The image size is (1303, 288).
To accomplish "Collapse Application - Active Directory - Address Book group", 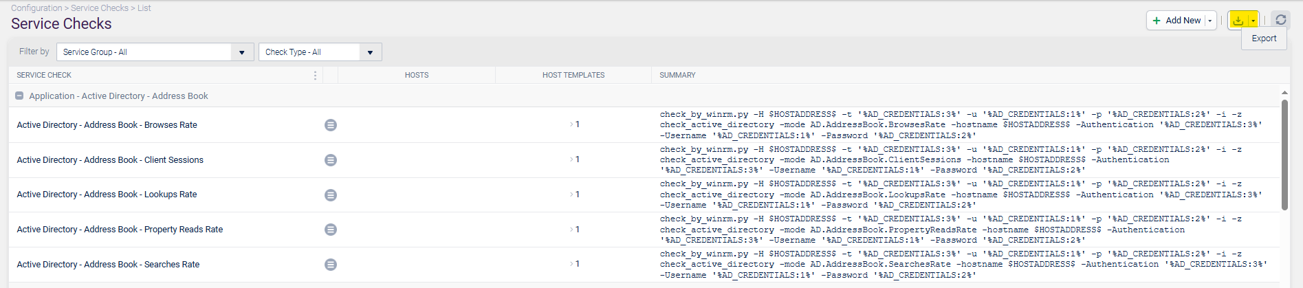I will [19, 96].
